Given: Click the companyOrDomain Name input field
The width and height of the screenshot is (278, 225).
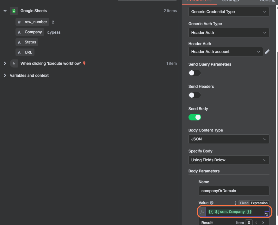Looking at the screenshot, I should 234,191.
